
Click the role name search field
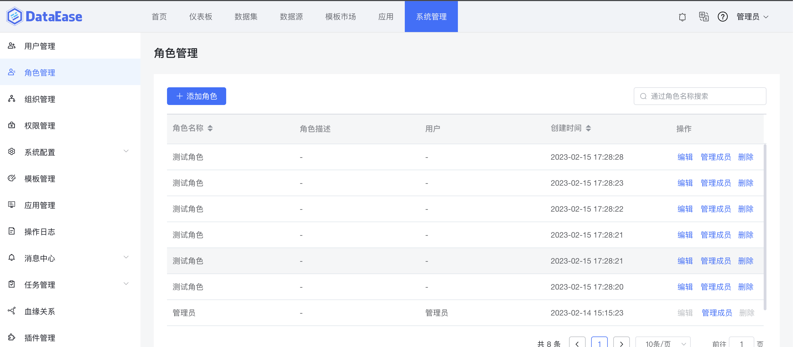pos(700,96)
